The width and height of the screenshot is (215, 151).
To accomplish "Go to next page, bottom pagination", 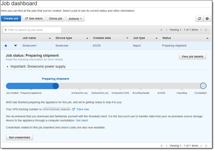I will (201, 146).
